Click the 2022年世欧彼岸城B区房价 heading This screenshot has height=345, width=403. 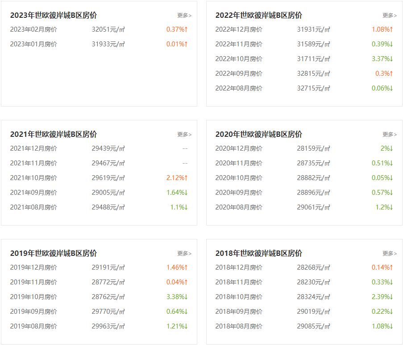point(259,16)
